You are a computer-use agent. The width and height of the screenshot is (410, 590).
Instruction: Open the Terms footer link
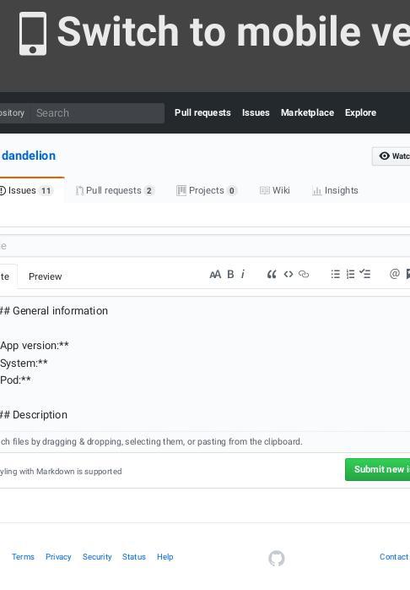(23, 557)
